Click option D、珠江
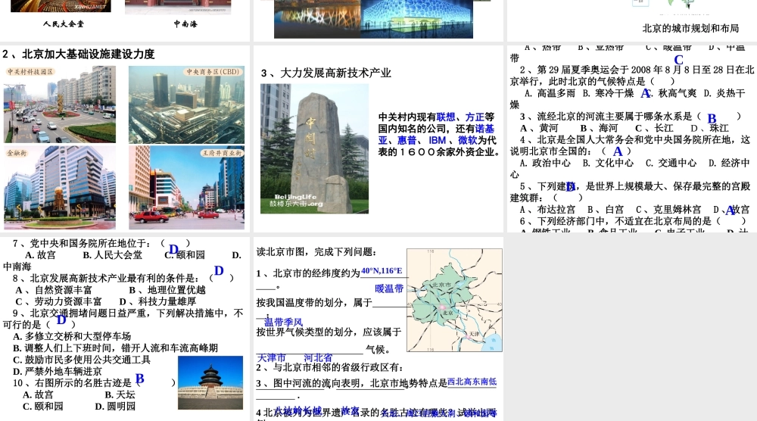Viewport: 757px width, 421px height. [710, 128]
